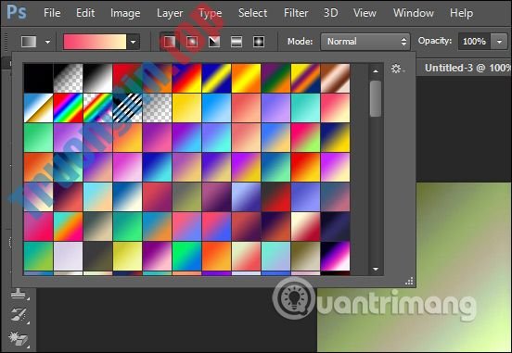Choose the blue-yellow-blue gradient swatch
The width and height of the screenshot is (512, 353).
216,79
